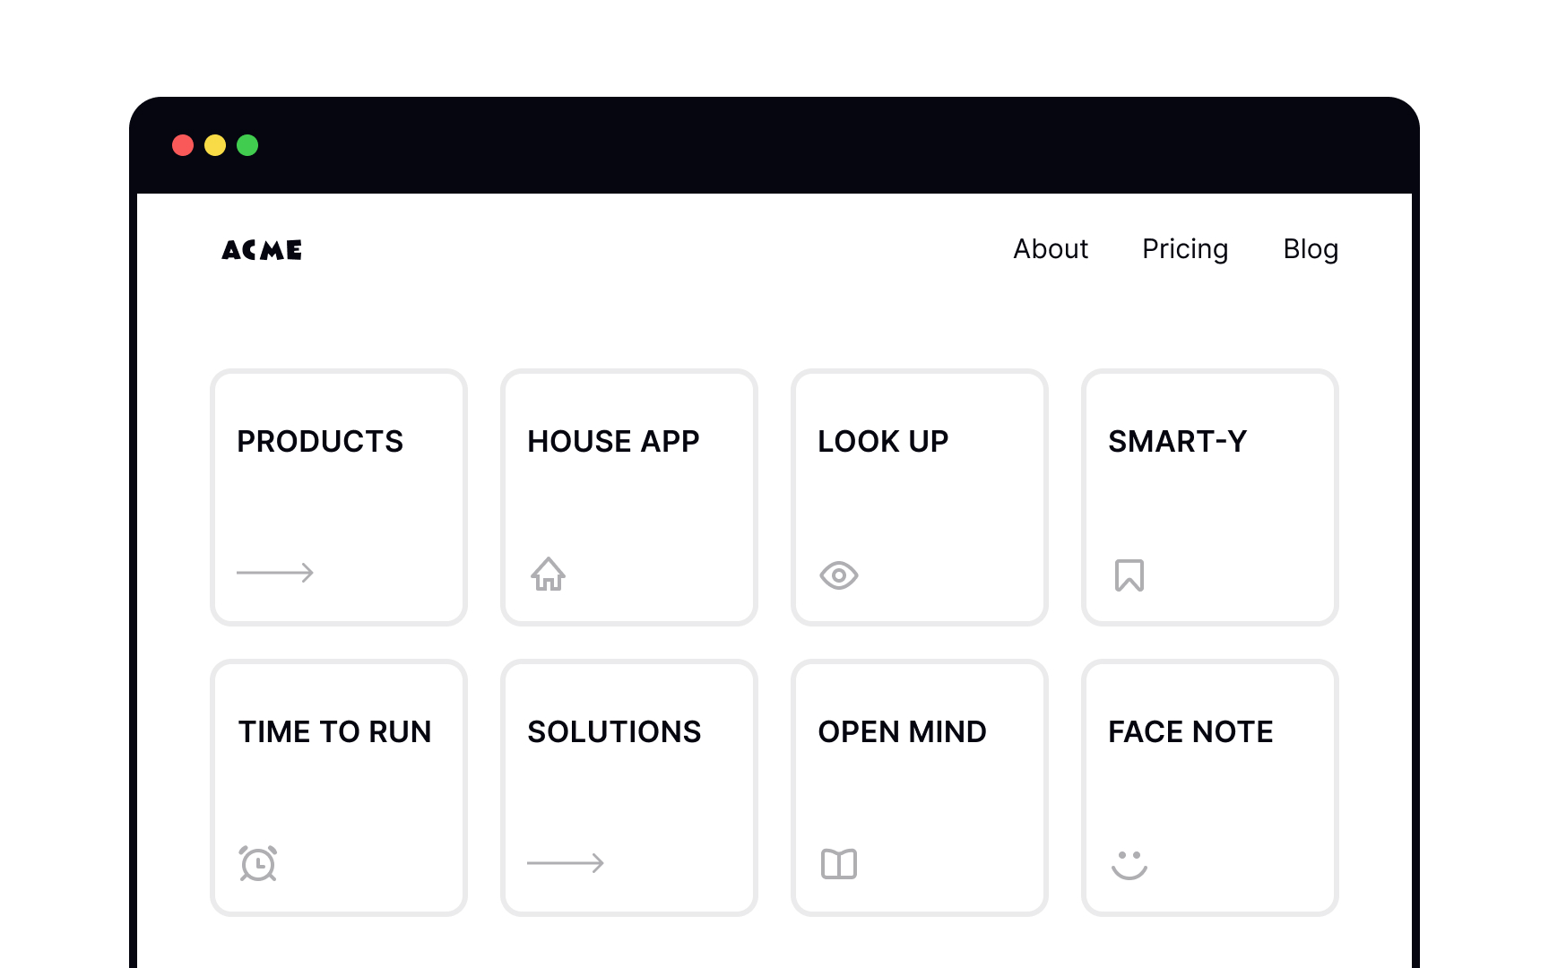Toggle visibility with the LOOK UP eye icon

click(838, 575)
